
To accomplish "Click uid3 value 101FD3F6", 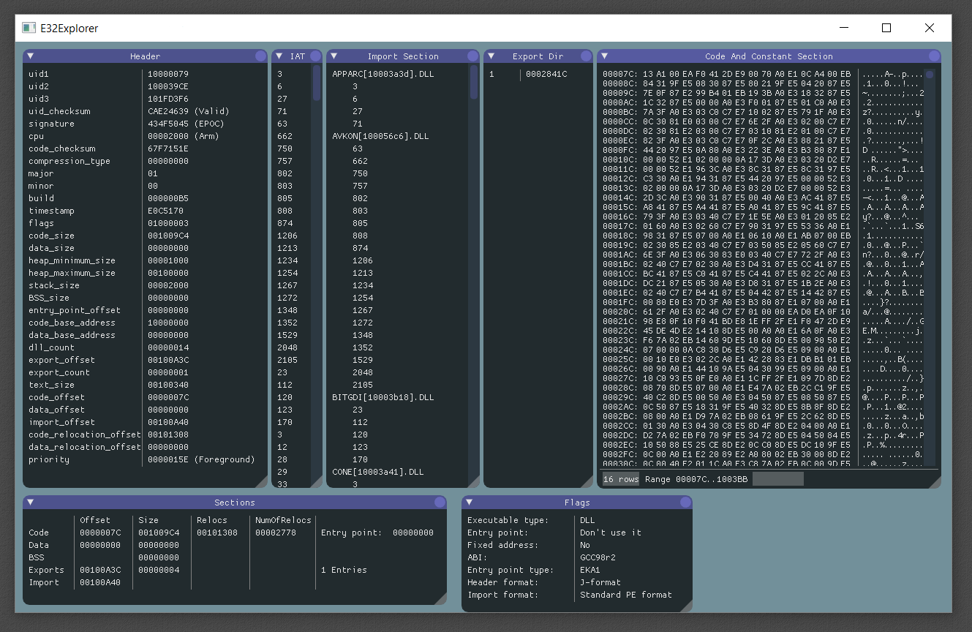I will click(x=168, y=99).
